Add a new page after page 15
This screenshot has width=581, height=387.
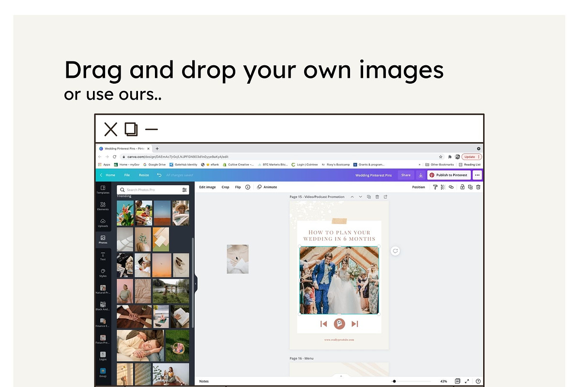(385, 197)
